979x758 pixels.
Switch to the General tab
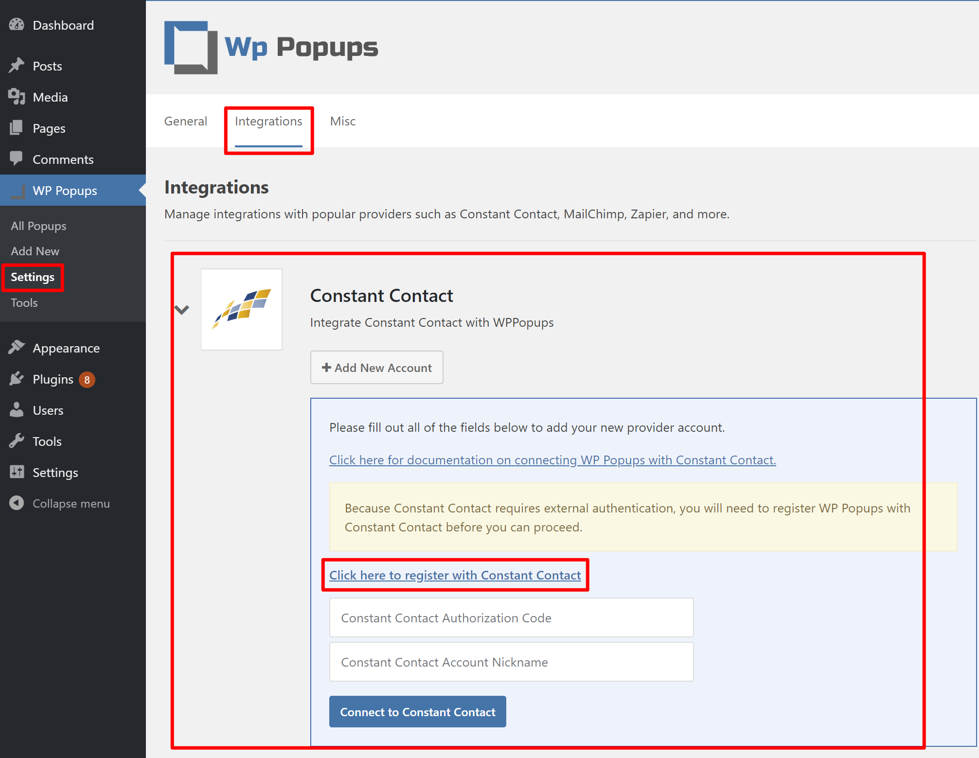click(x=186, y=121)
